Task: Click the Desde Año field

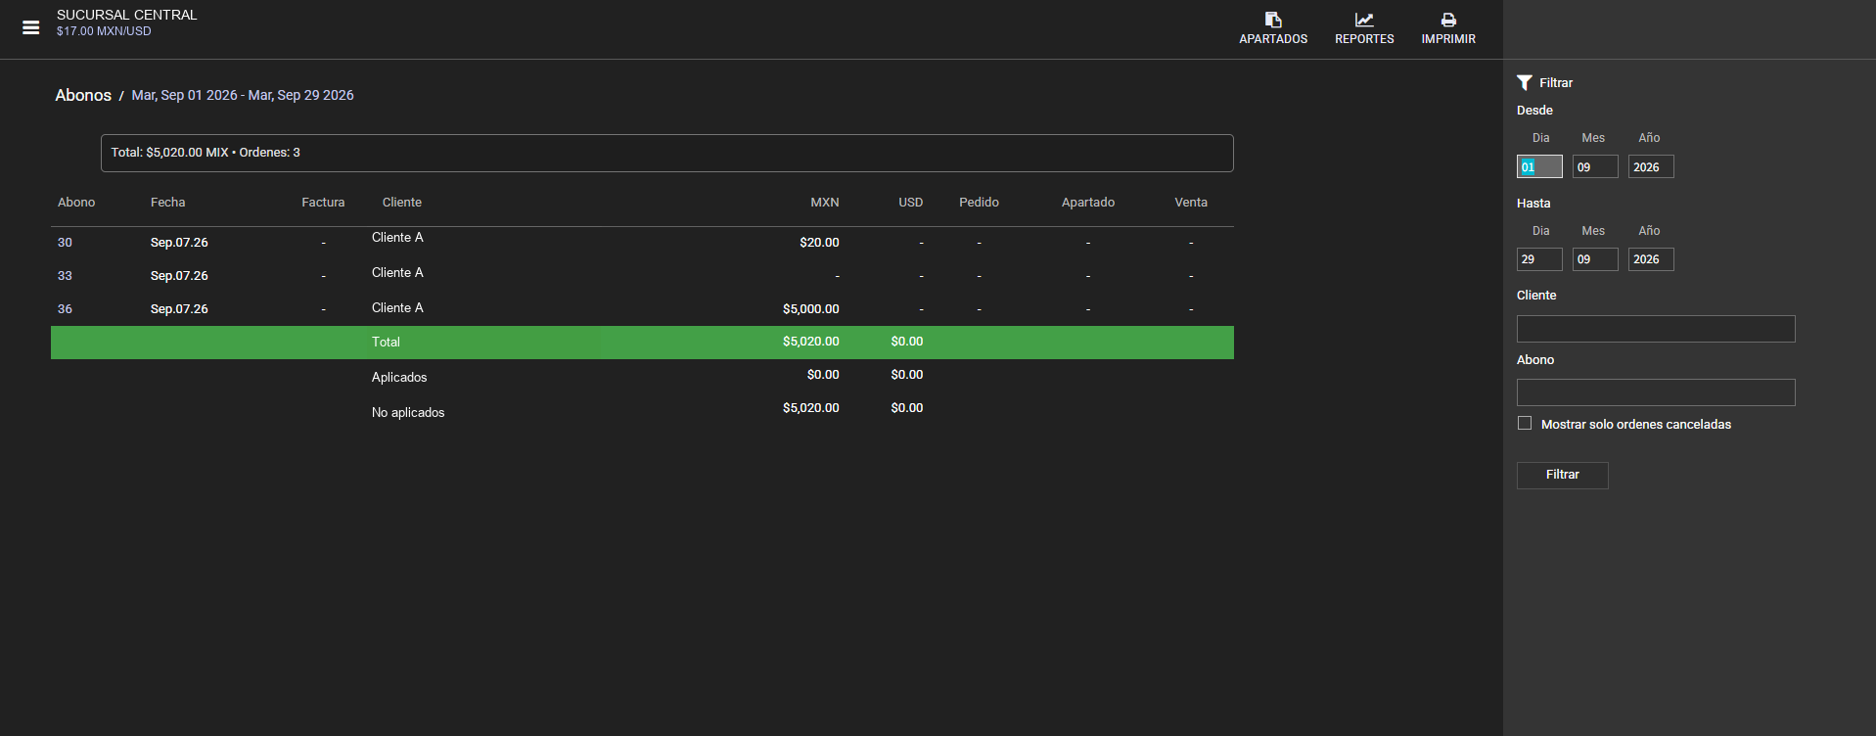Action: tap(1651, 167)
